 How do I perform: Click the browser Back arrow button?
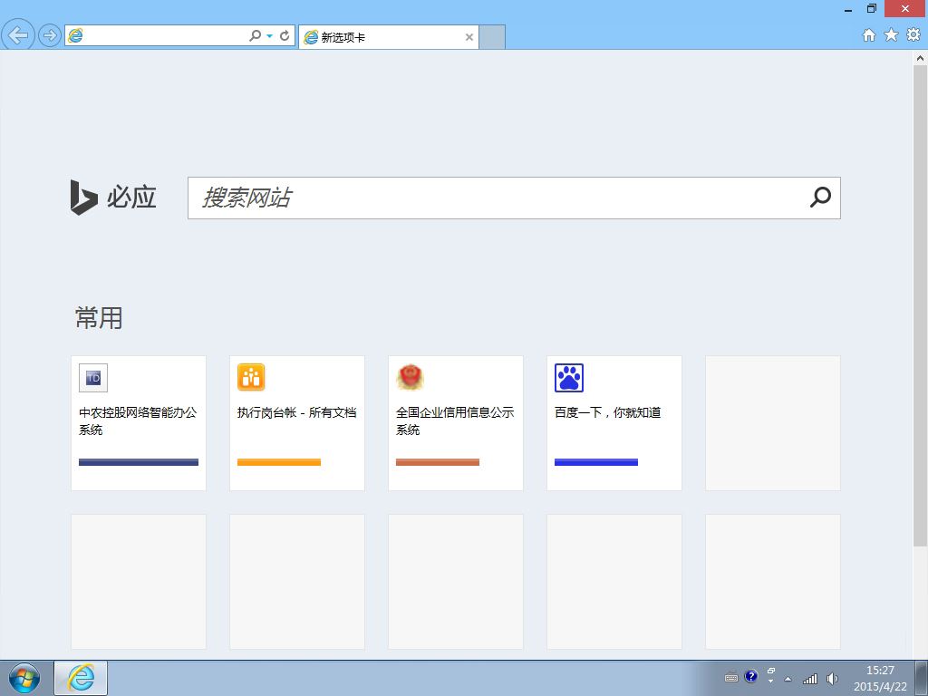[18, 35]
